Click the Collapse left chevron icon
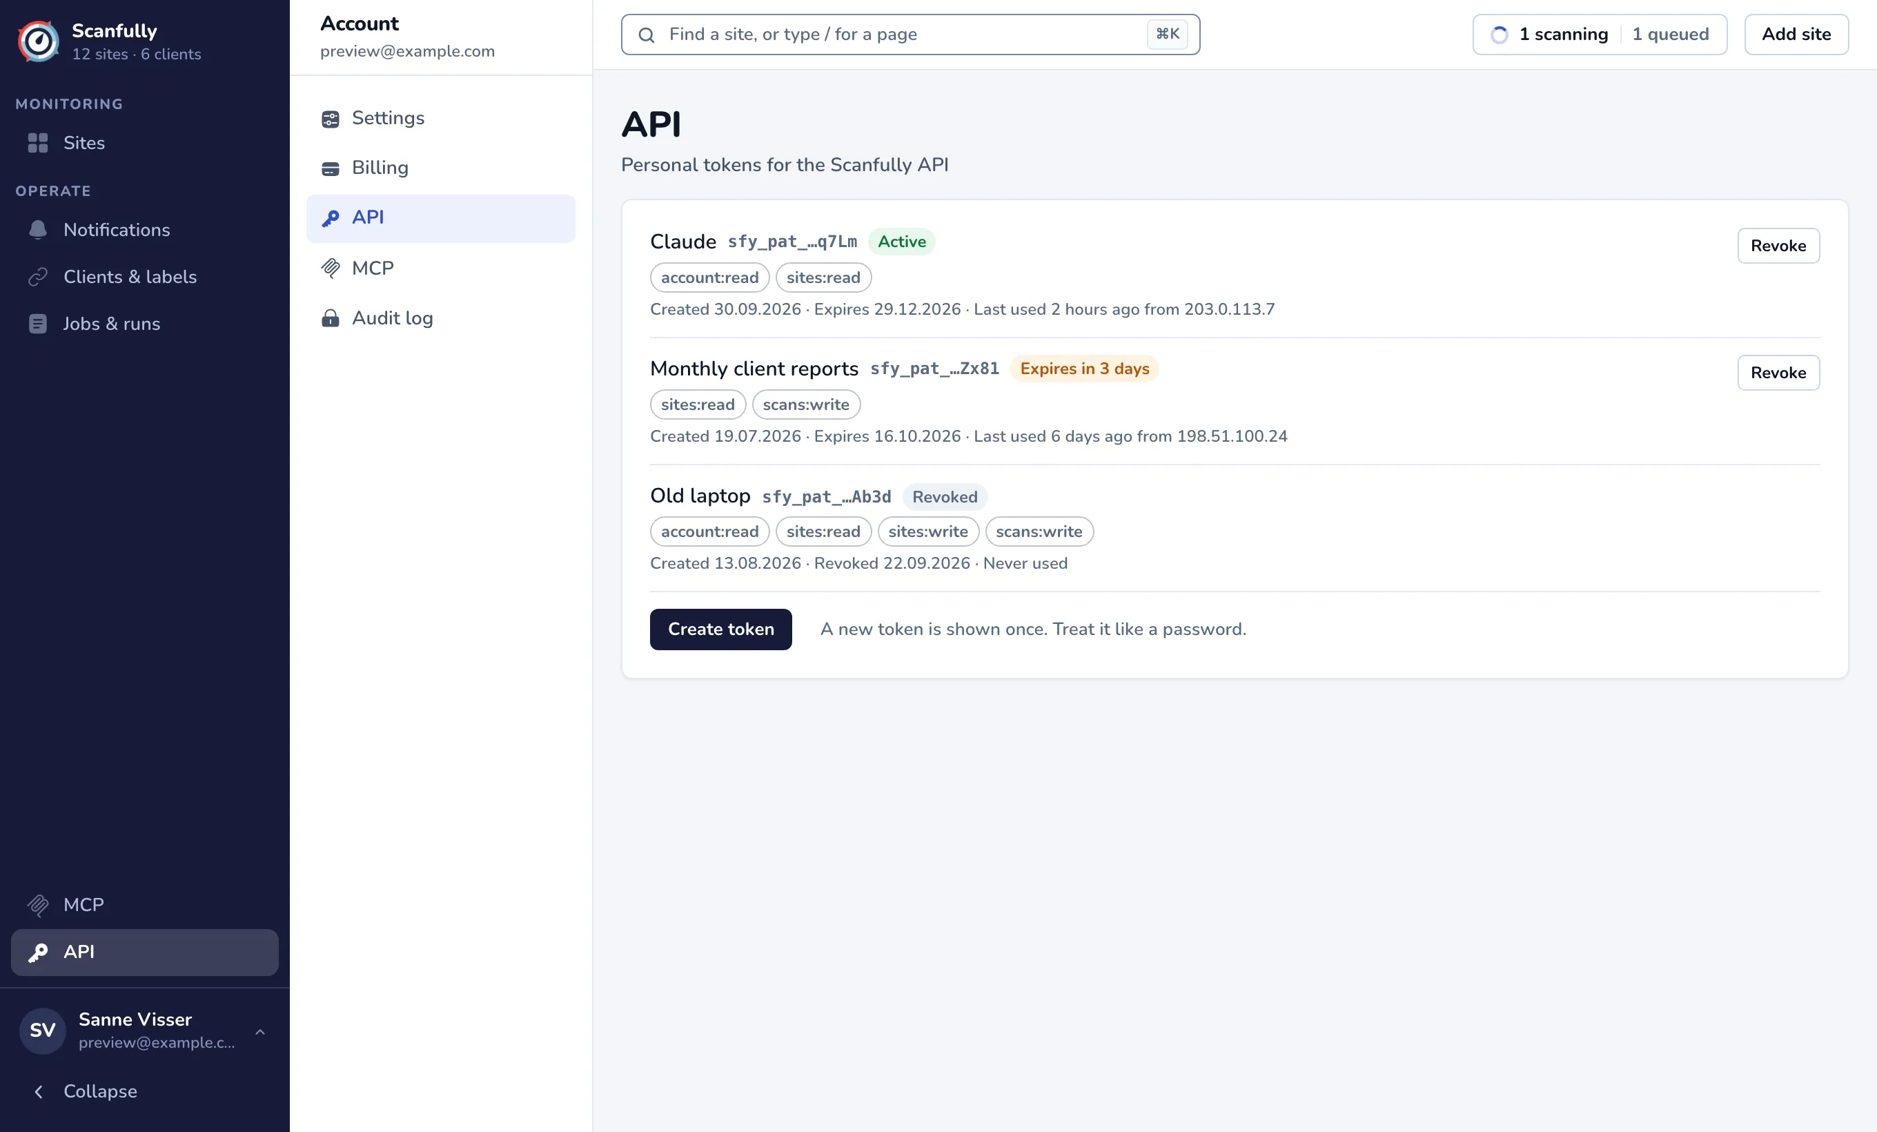The height and width of the screenshot is (1132, 1877). 38,1092
